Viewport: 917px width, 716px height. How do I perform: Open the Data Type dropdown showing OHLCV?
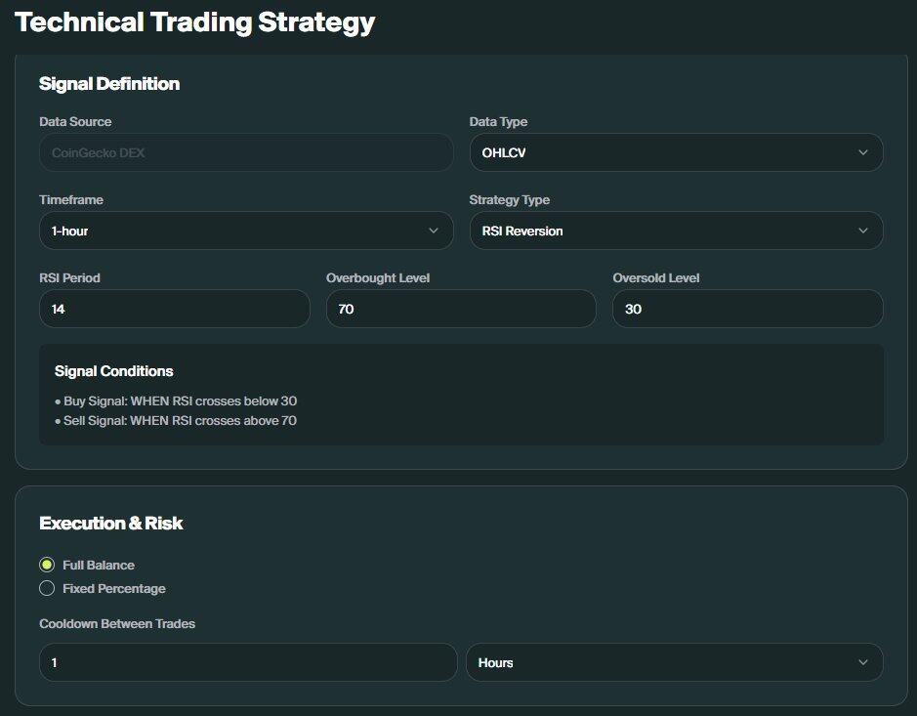676,152
